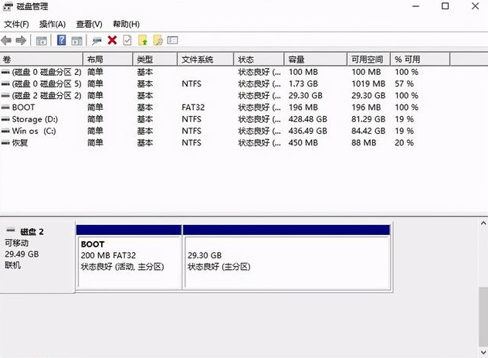Select the Win os (C:) volume row
This screenshot has width=488, height=358.
[x=225, y=131]
